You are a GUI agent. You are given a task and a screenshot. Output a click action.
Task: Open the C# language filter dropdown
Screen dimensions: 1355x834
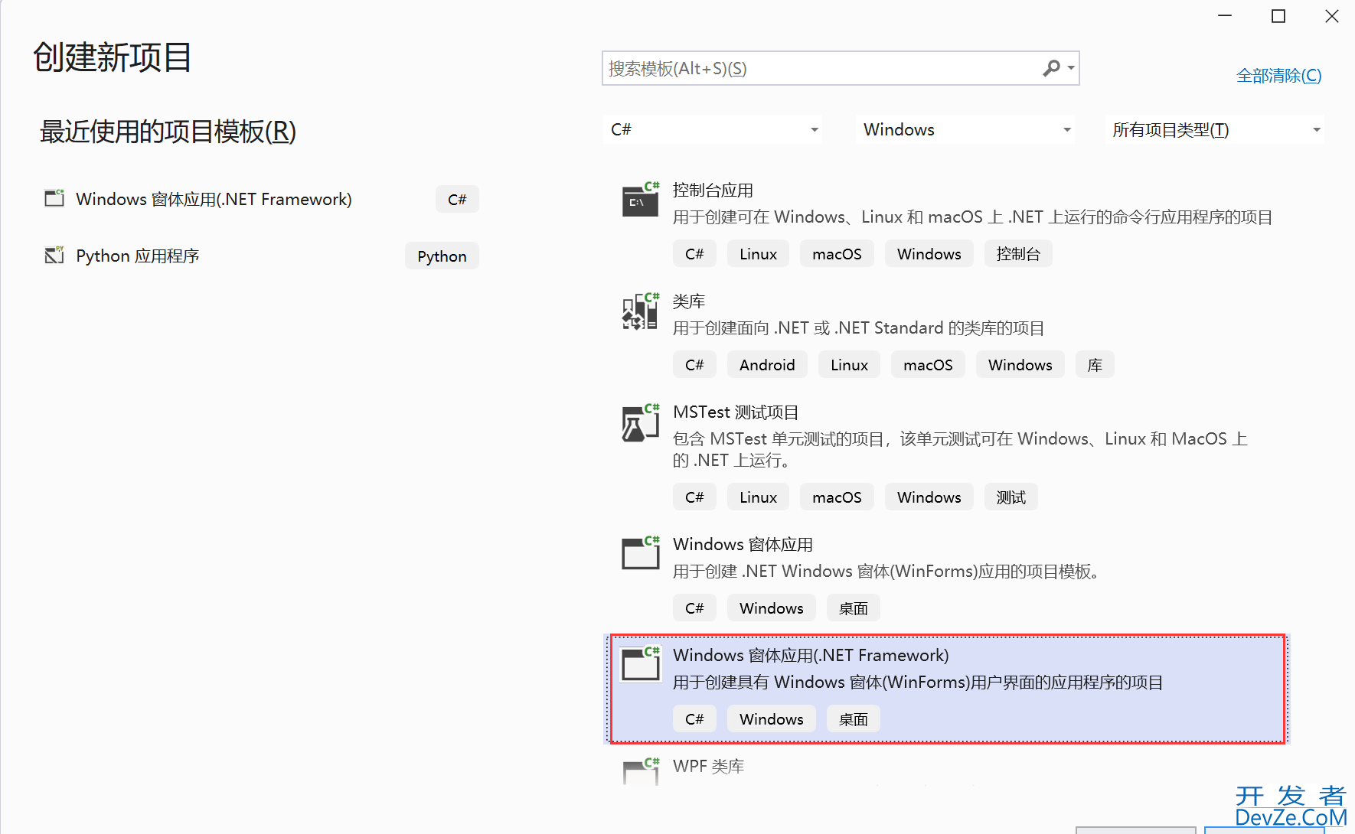click(713, 129)
